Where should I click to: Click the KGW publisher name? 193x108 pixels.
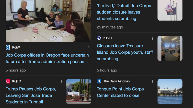[x=16, y=47]
